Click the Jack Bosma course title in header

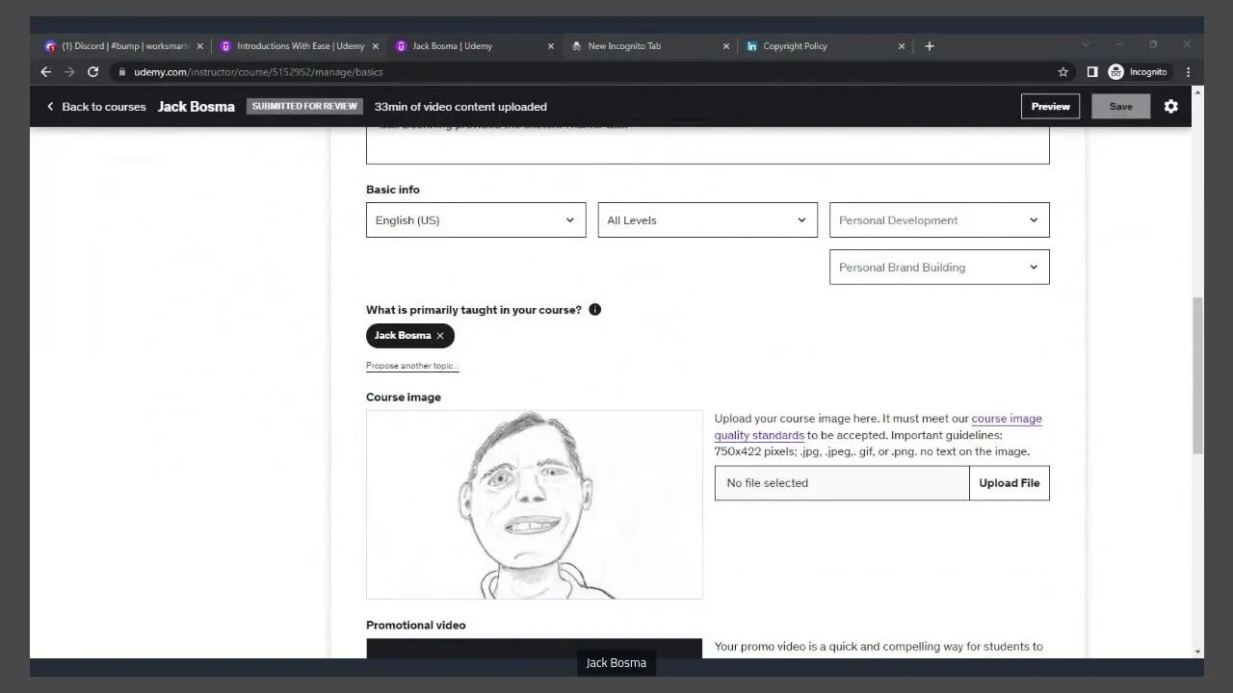(197, 107)
